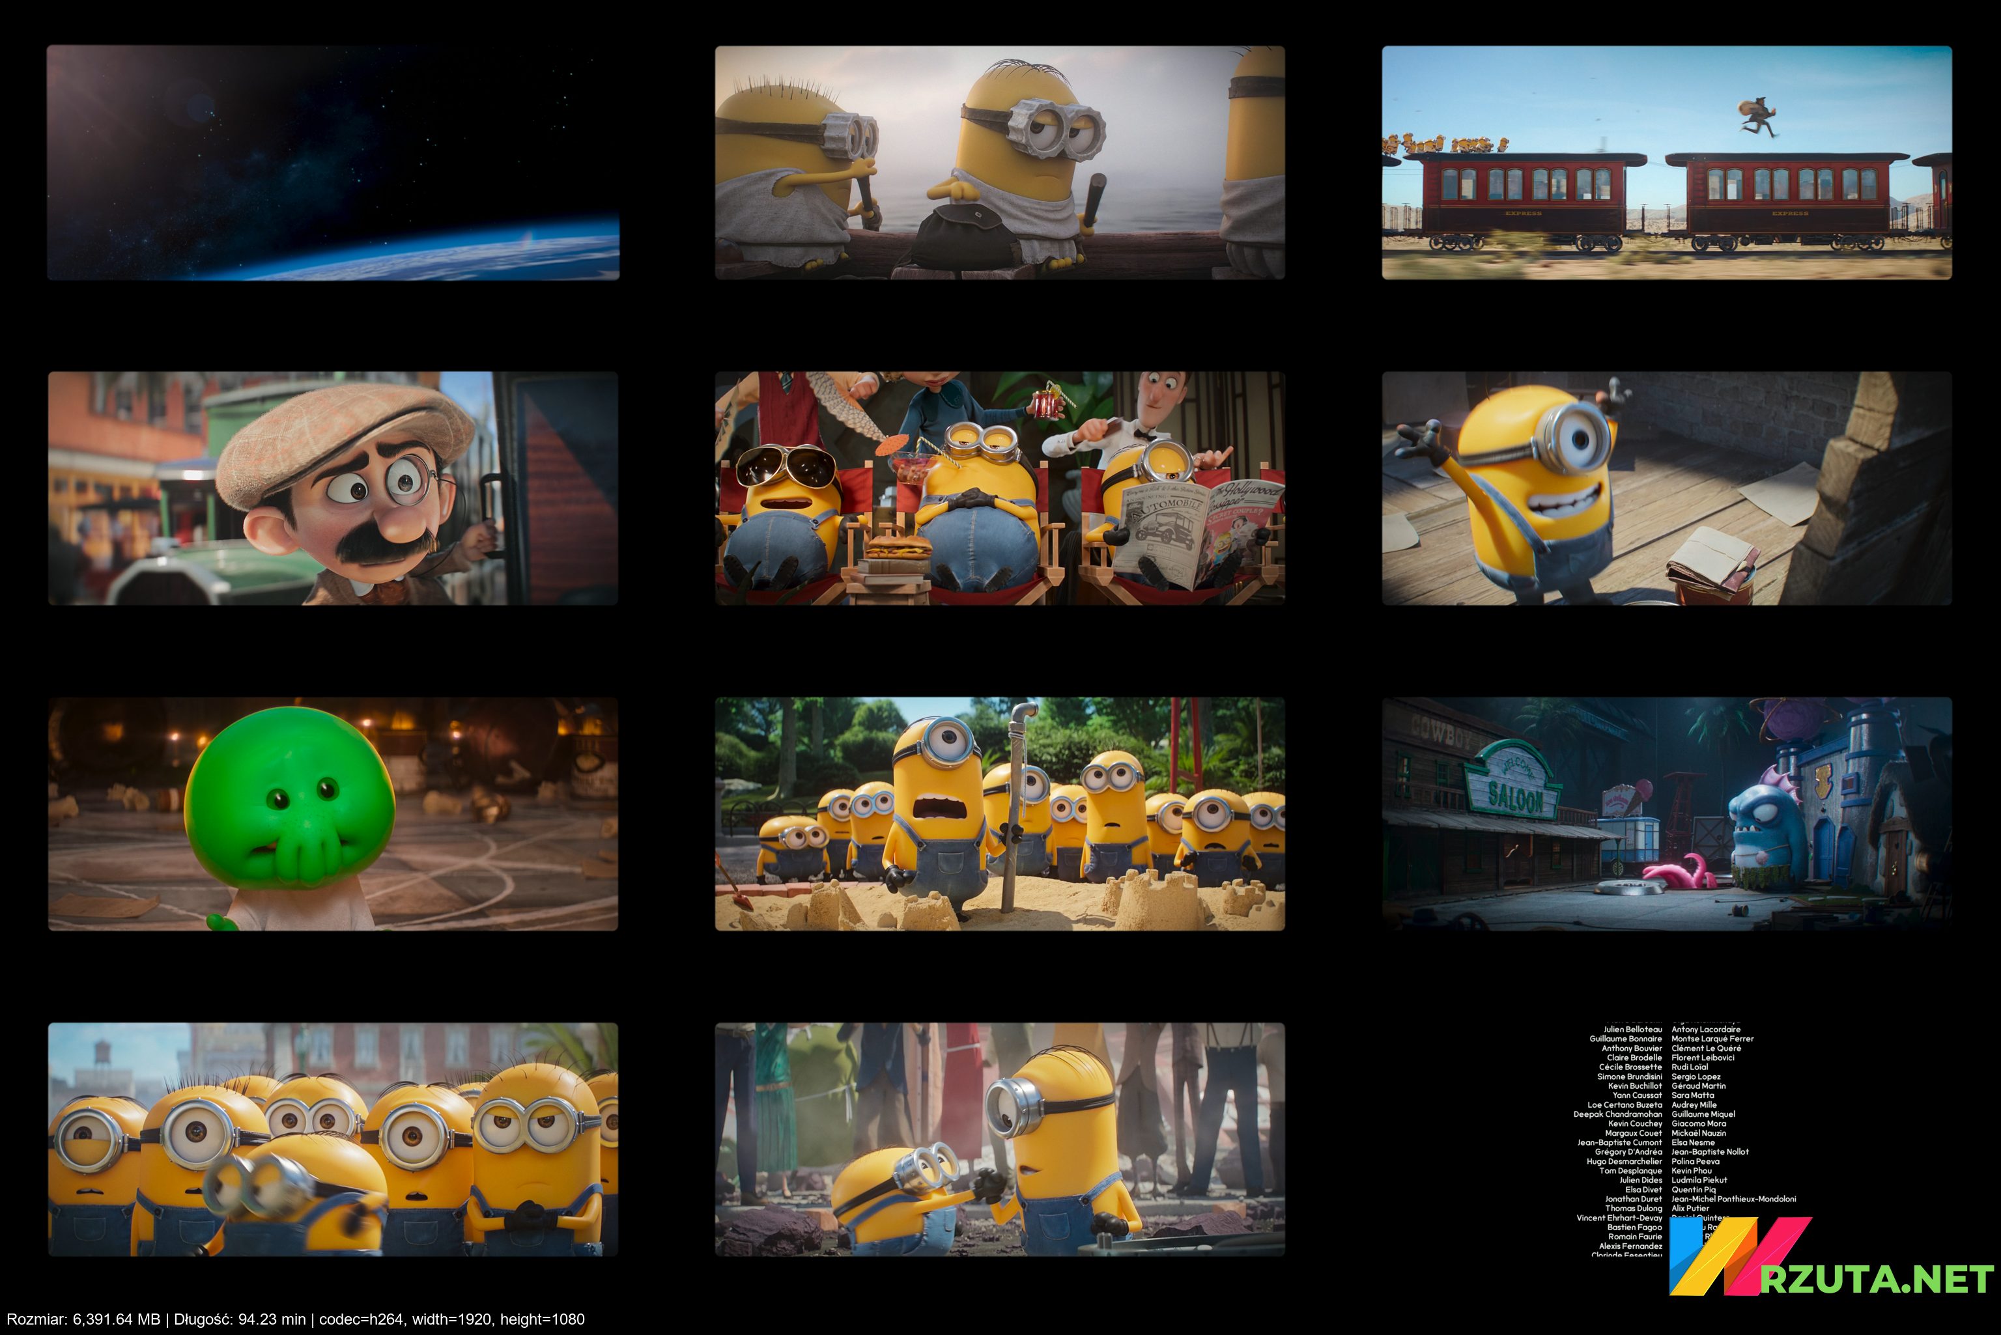Image resolution: width=2001 pixels, height=1335 pixels.
Task: Open thumbnail of two minions holding hands
Action: [1000, 1140]
